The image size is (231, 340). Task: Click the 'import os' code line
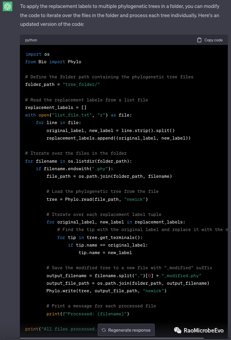[x=37, y=54]
